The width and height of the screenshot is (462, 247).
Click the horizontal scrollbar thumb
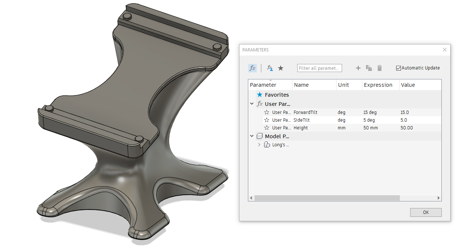(x=327, y=198)
